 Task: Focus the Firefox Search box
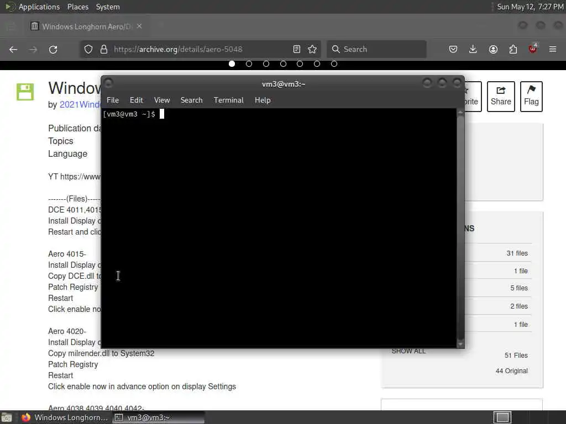pyautogui.click(x=376, y=49)
